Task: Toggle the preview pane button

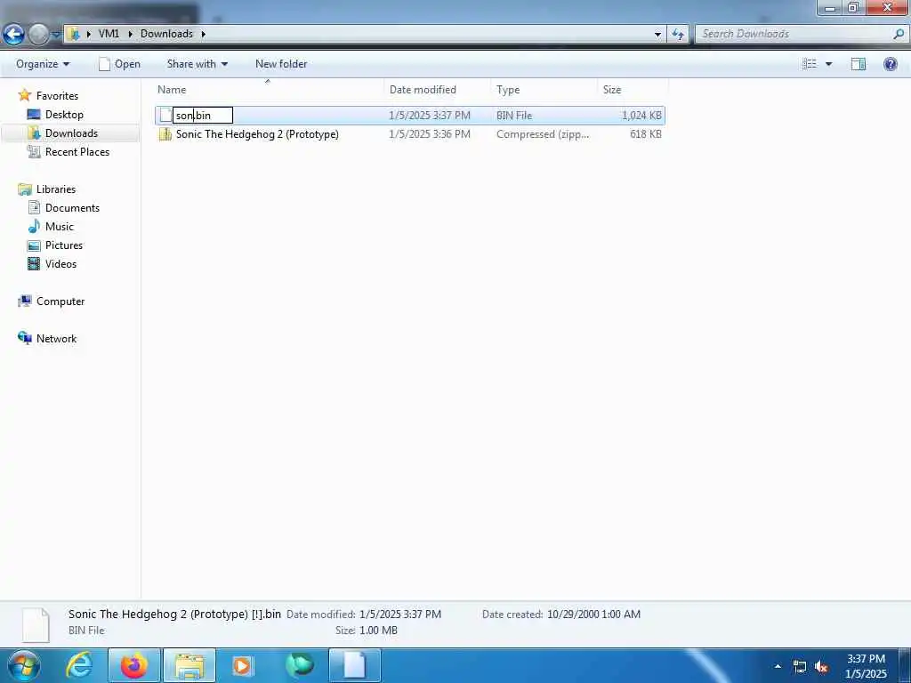Action: pos(859,64)
